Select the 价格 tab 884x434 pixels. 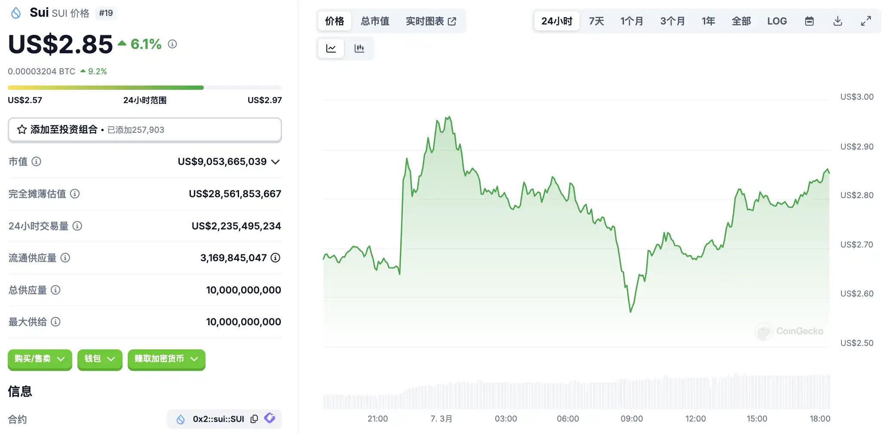coord(335,21)
